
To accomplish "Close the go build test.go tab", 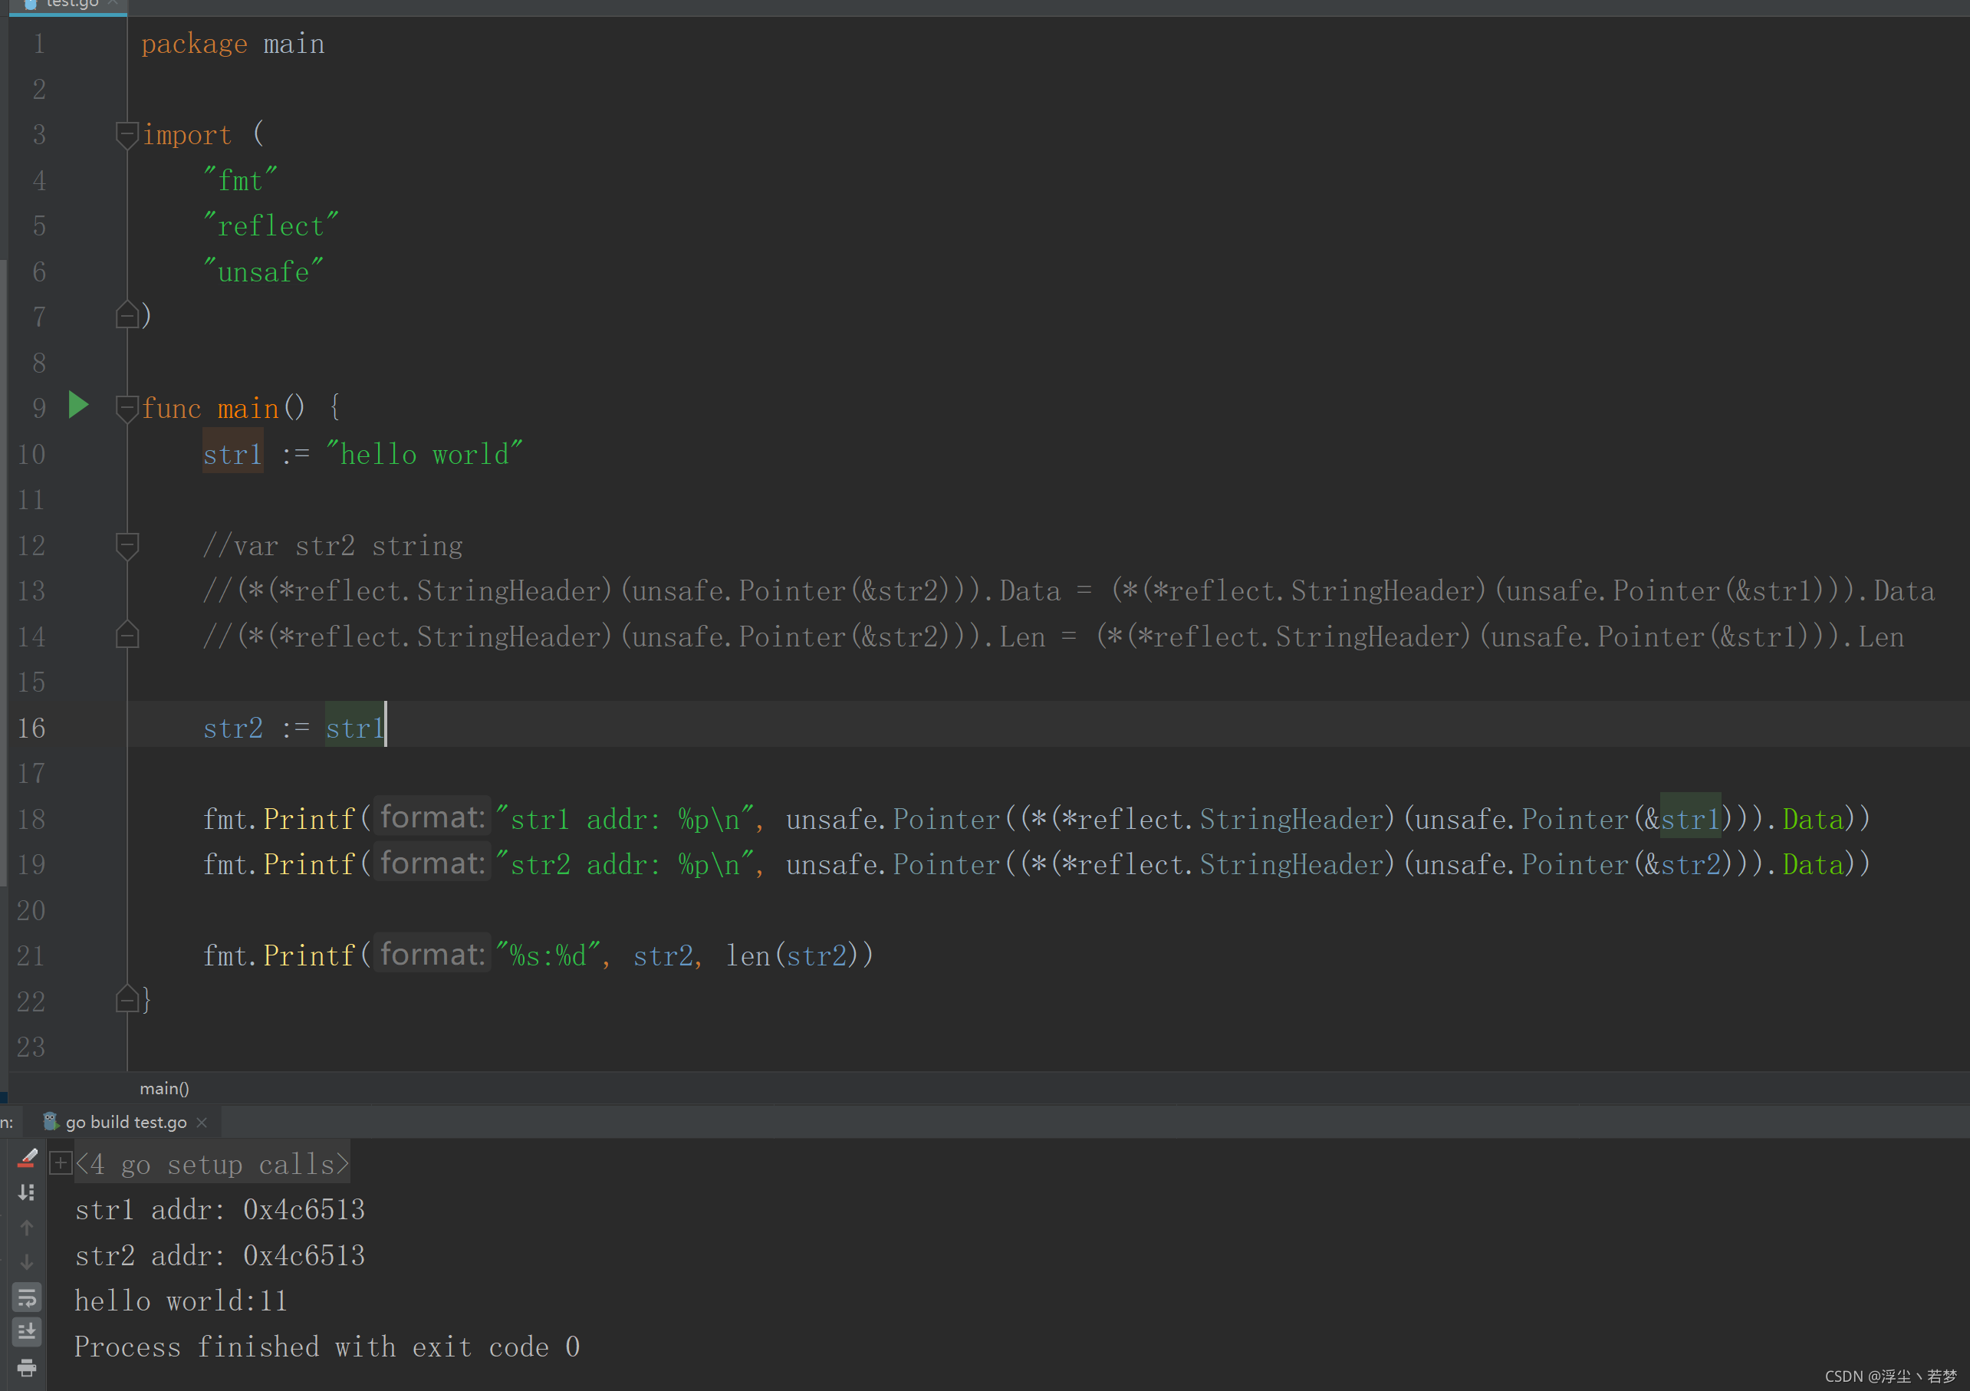I will pos(202,1123).
